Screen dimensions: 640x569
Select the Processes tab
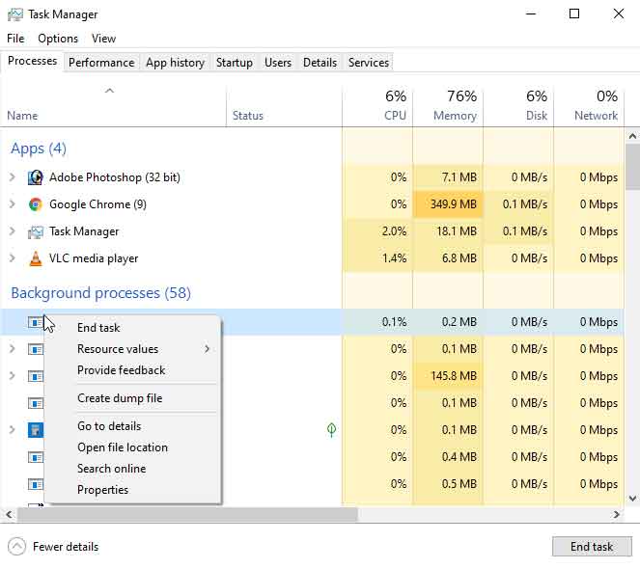(x=32, y=61)
